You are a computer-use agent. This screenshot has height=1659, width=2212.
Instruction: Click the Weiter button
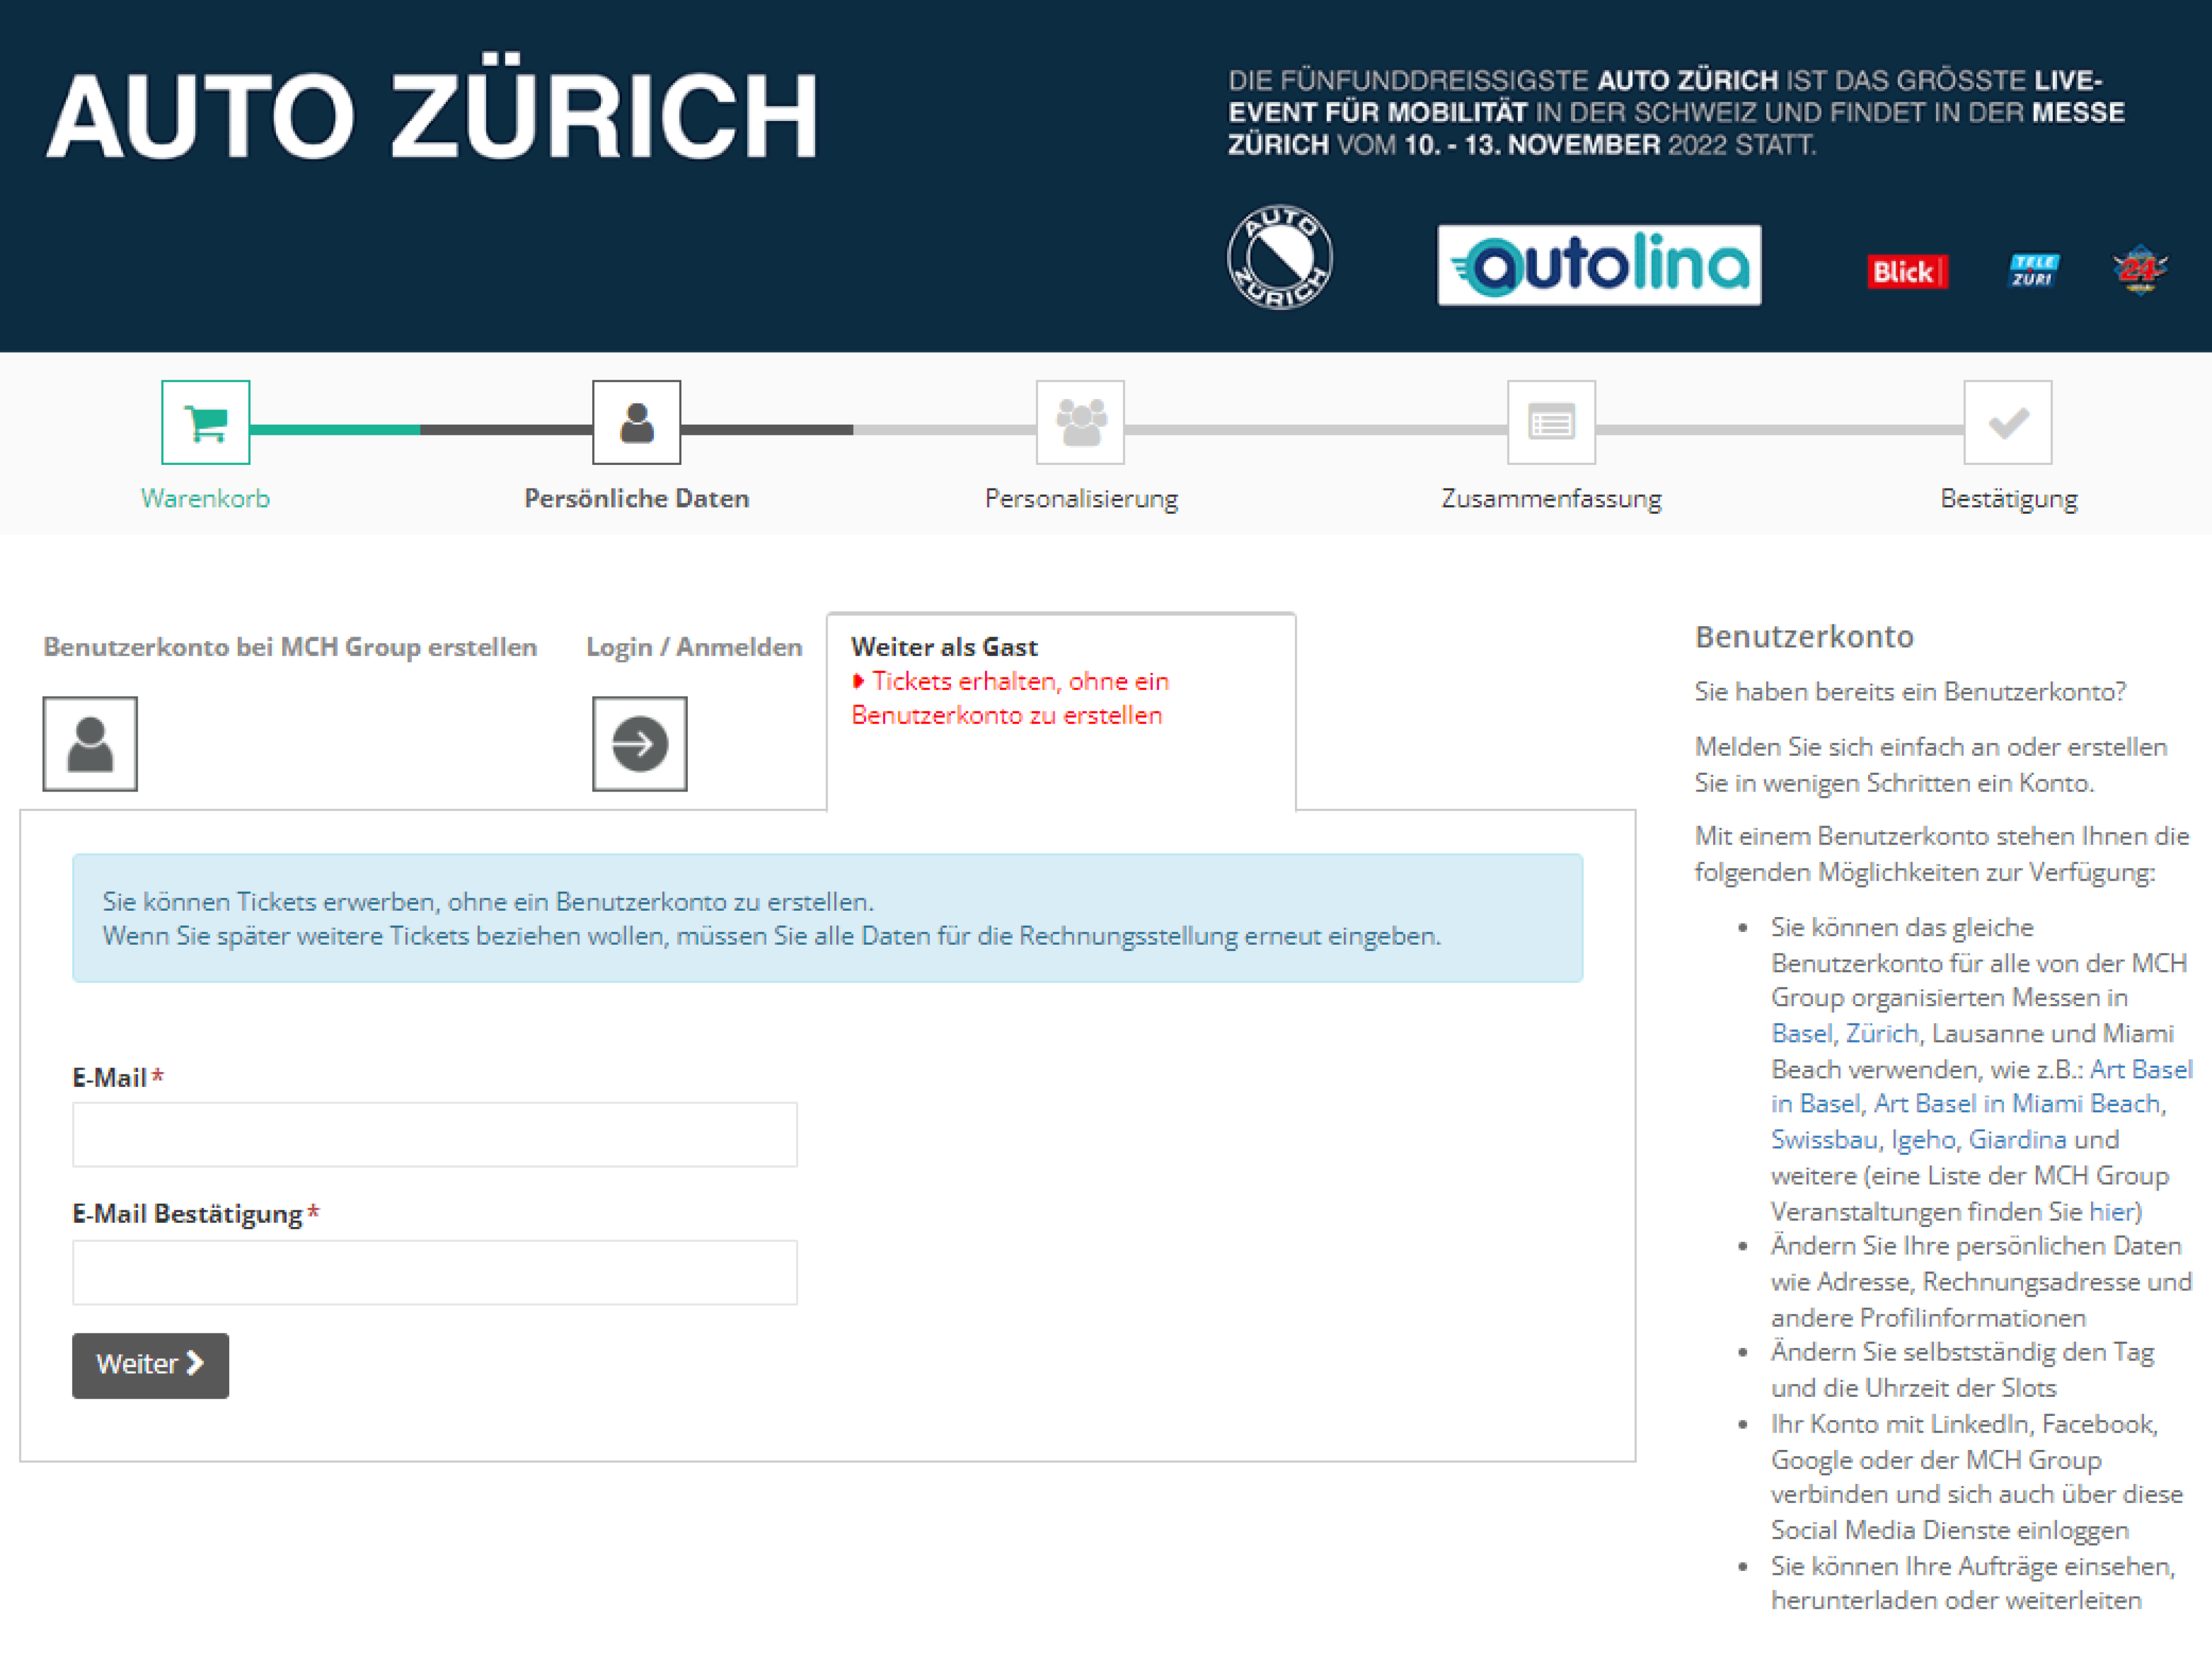(150, 1365)
